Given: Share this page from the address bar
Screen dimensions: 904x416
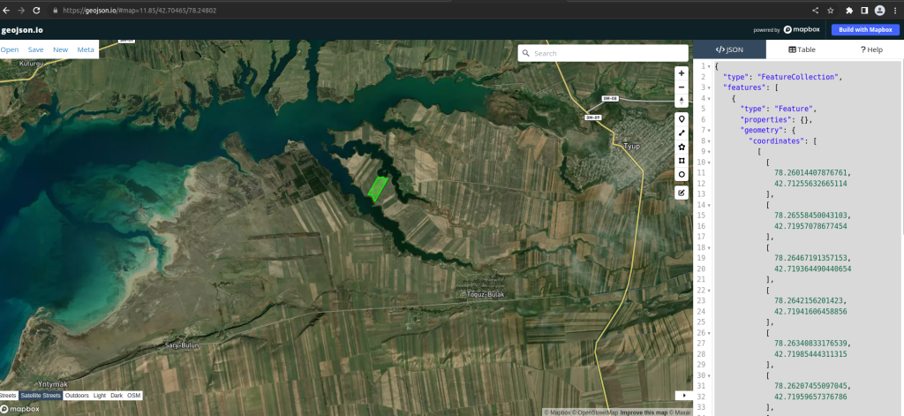Looking at the screenshot, I should [x=815, y=11].
